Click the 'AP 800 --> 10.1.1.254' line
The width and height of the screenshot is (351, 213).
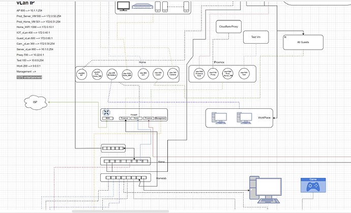point(30,11)
